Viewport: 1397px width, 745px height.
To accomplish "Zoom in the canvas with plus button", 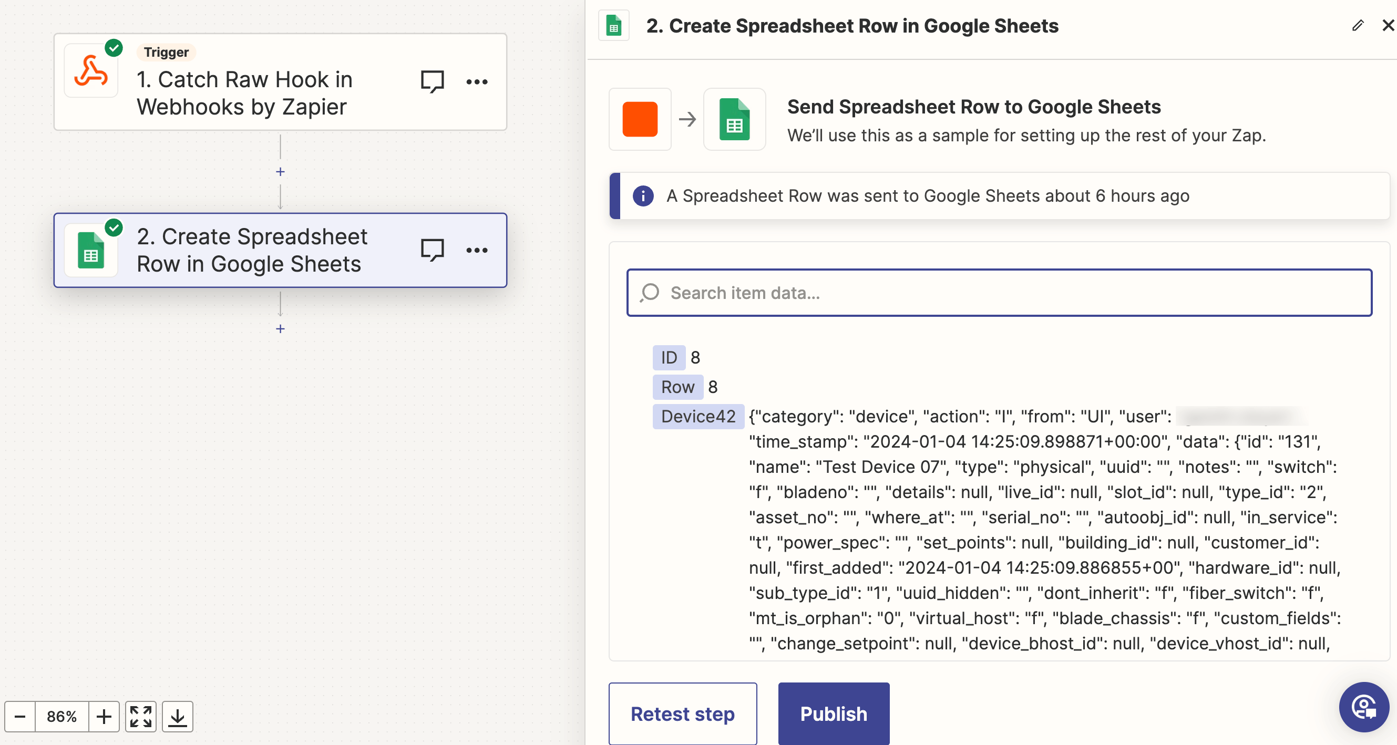I will click(104, 716).
